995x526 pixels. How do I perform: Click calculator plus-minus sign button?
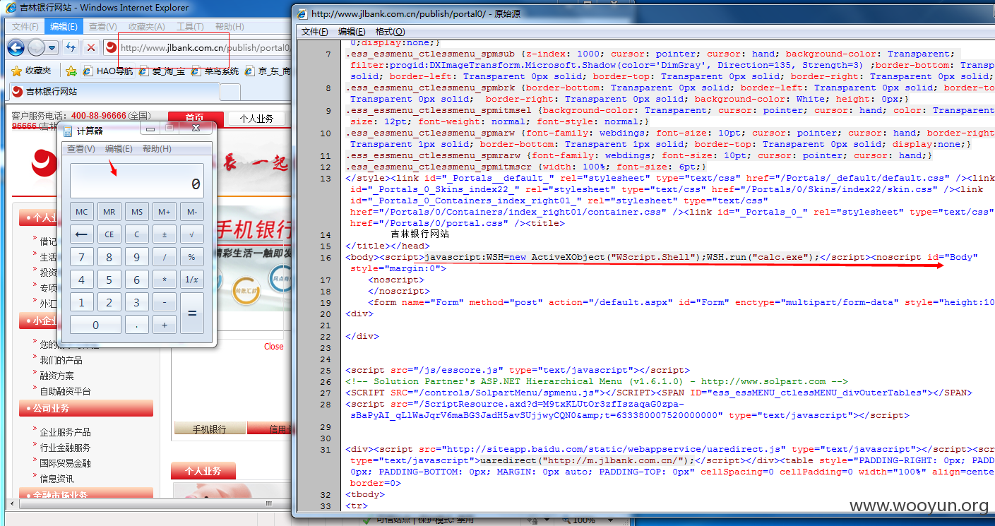(165, 234)
